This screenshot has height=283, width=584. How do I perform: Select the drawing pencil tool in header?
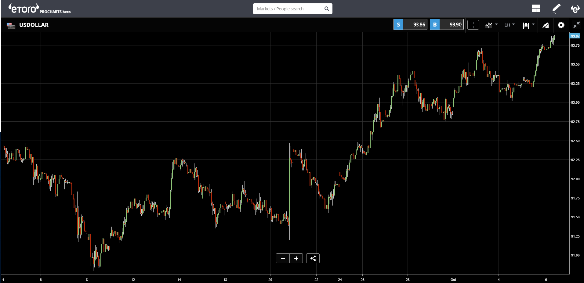point(556,9)
